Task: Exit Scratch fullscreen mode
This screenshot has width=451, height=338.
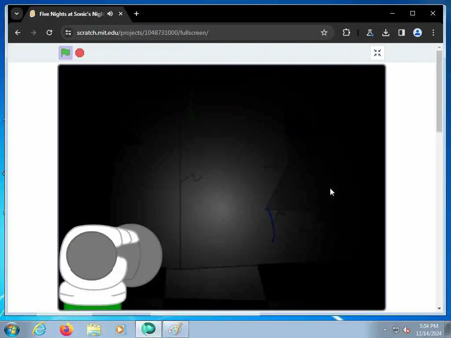Action: coord(377,53)
